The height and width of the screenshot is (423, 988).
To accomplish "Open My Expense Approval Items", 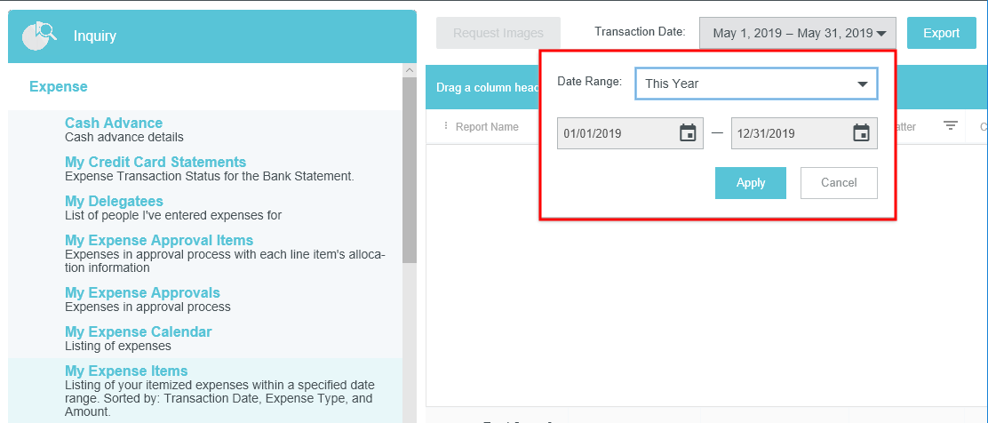I will pyautogui.click(x=159, y=241).
